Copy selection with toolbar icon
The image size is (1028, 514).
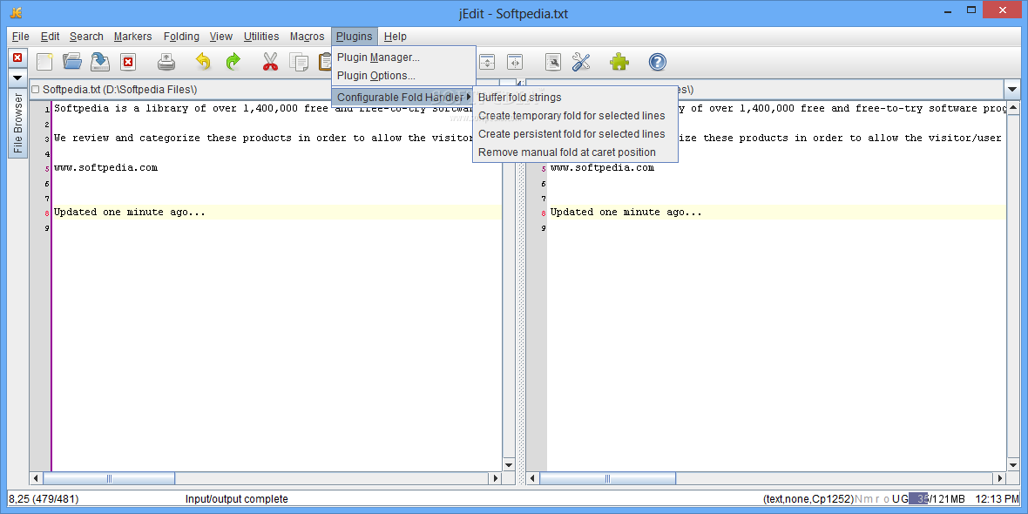click(x=300, y=62)
